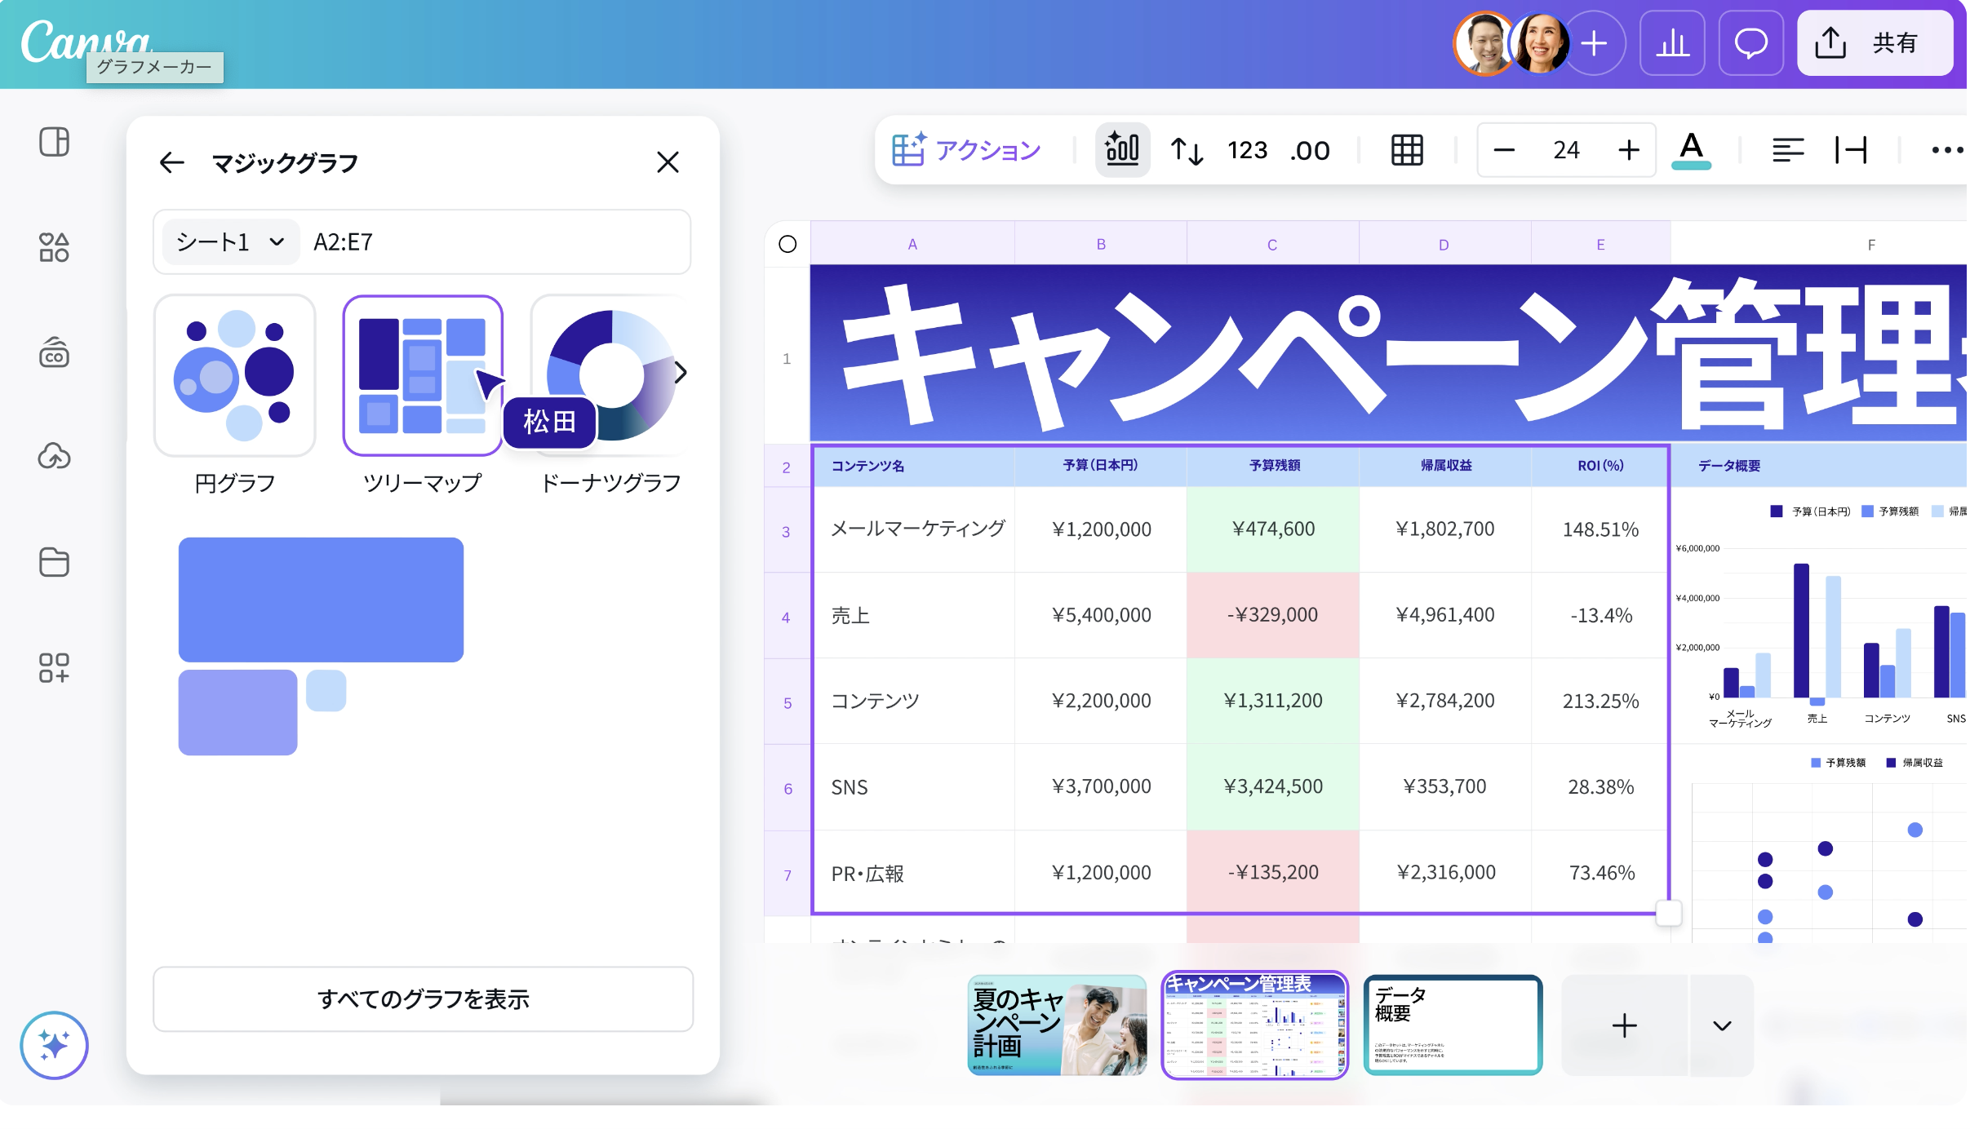Image resolution: width=1970 pixels, height=1129 pixels.
Task: Click the table borders grid icon
Action: pyautogui.click(x=1407, y=150)
